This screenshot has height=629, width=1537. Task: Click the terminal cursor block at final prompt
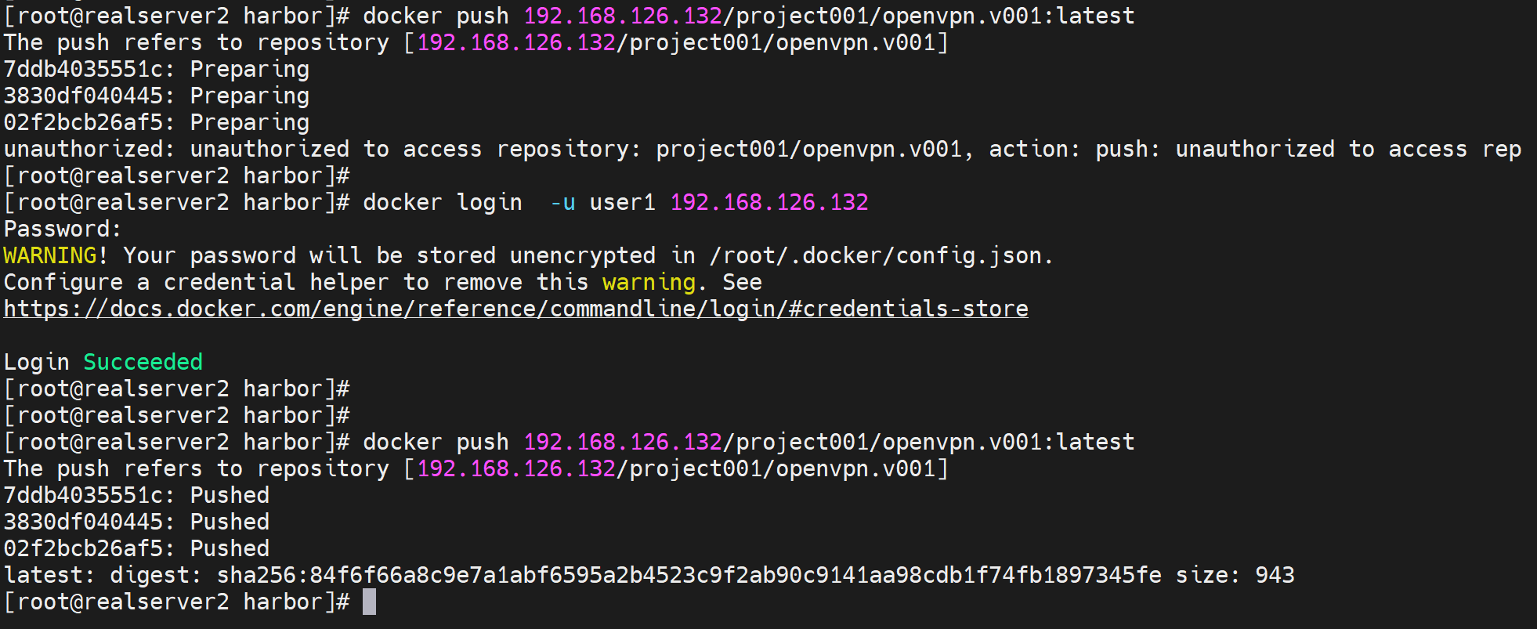[369, 602]
